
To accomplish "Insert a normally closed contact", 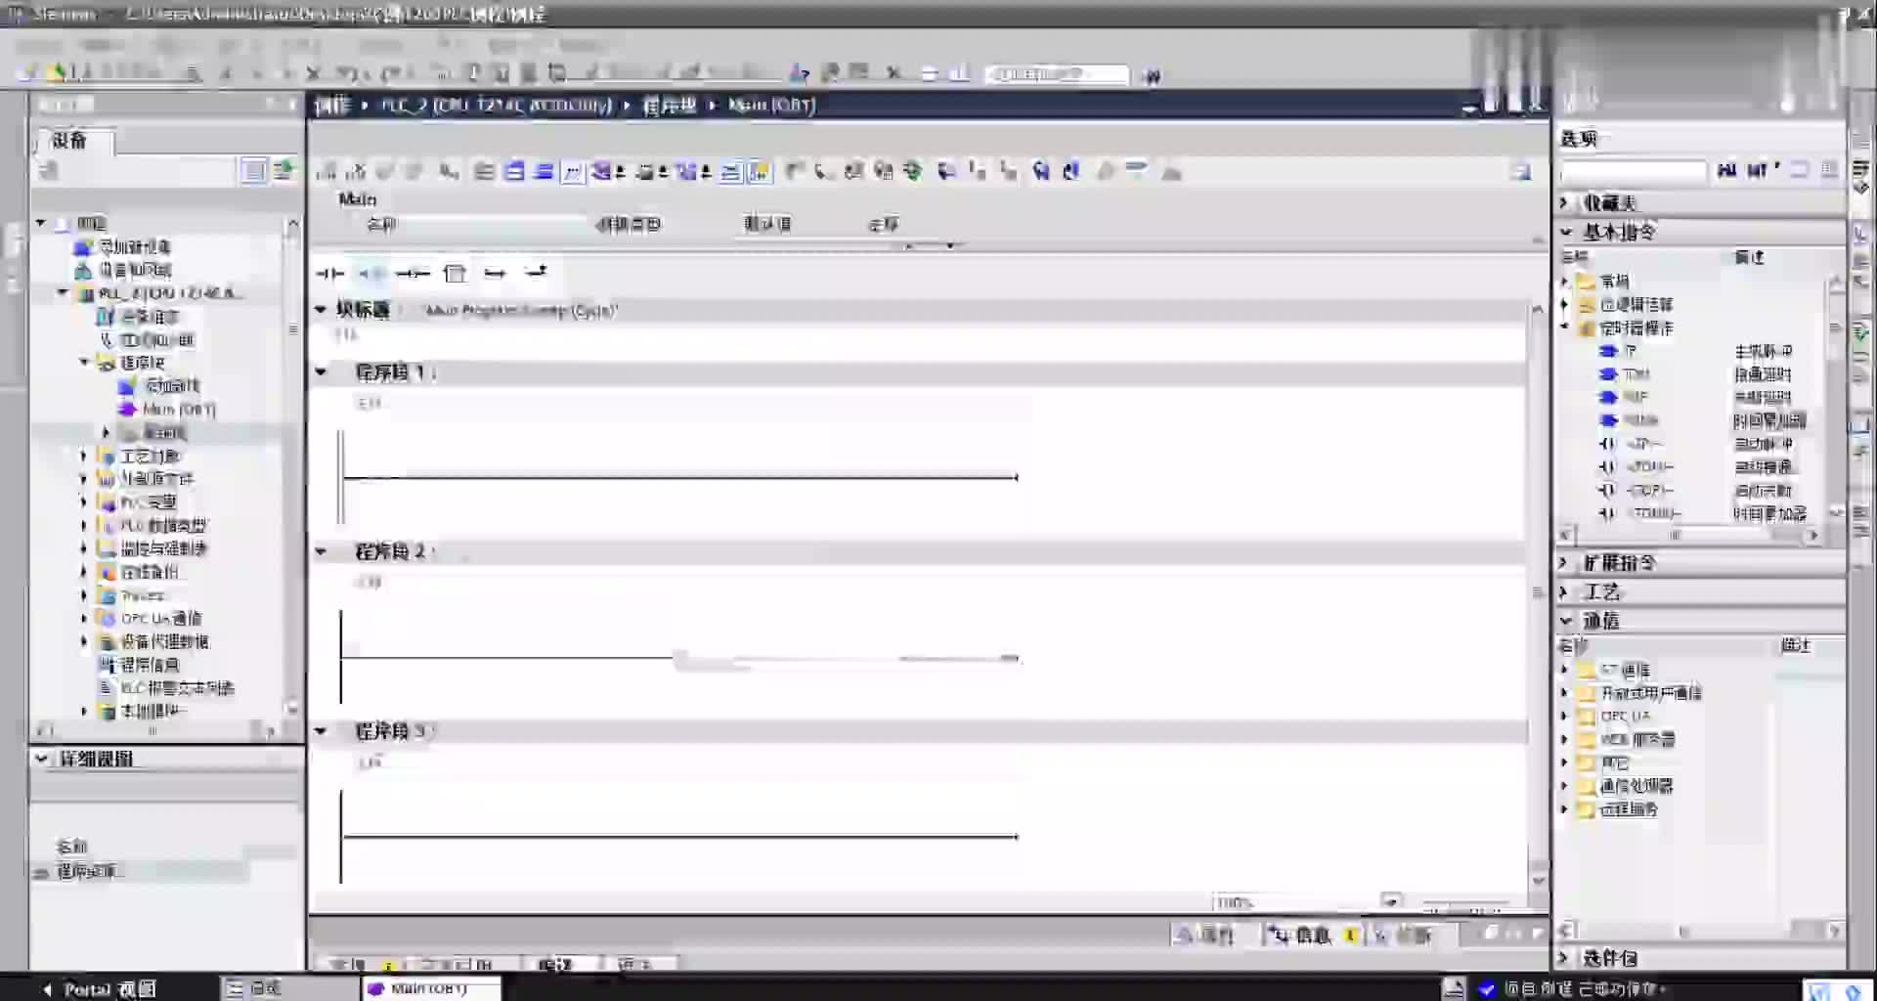I will tap(371, 274).
